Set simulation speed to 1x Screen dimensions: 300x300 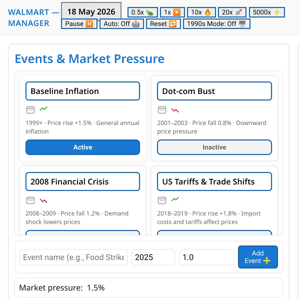click(172, 12)
